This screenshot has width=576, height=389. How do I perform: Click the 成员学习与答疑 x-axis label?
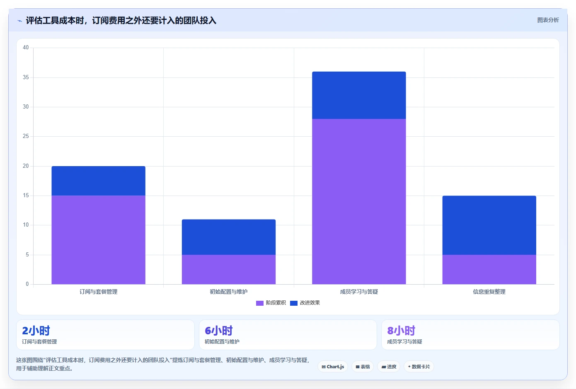[359, 292]
